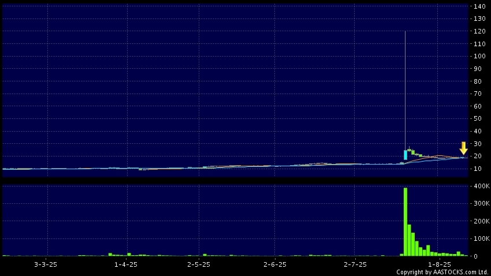Screen dimensions: 491x276
Task: Click the Copyright by AASTOCKS.com Ltd. text
Action: click(442, 272)
